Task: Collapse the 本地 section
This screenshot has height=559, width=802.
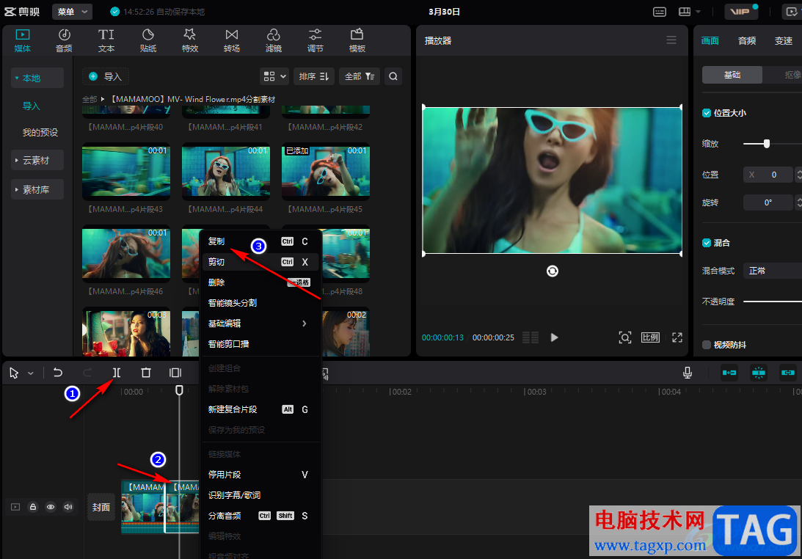Action: coord(37,78)
